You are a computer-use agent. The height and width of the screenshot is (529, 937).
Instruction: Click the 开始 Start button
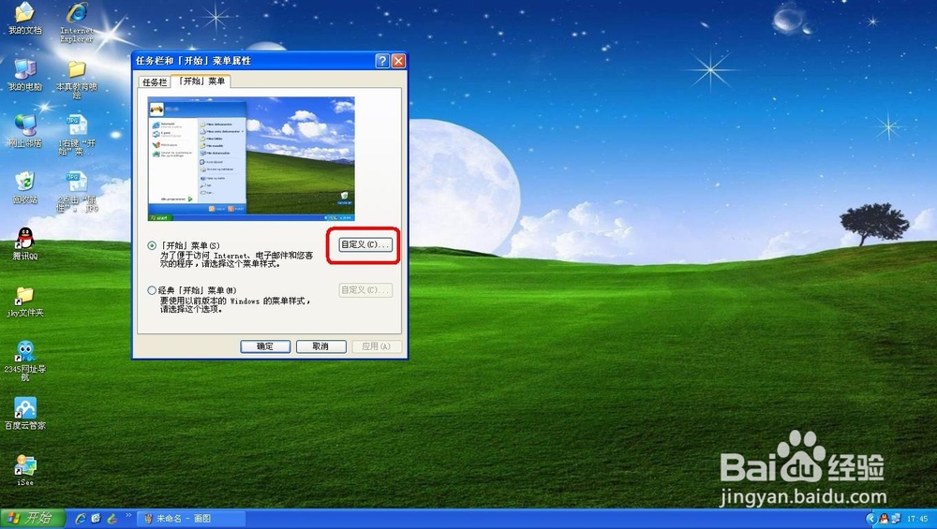[32, 518]
